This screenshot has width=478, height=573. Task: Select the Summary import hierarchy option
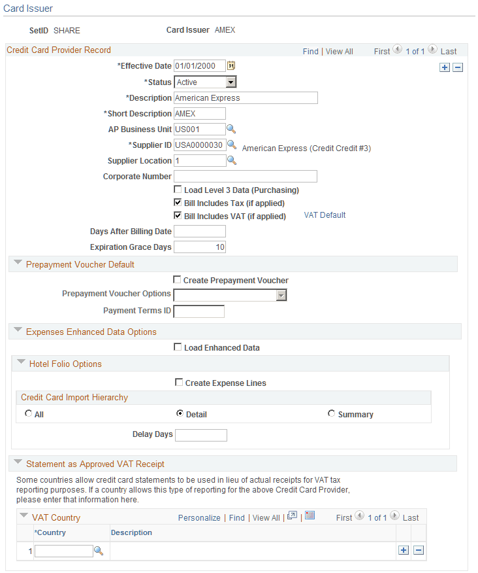click(x=331, y=413)
